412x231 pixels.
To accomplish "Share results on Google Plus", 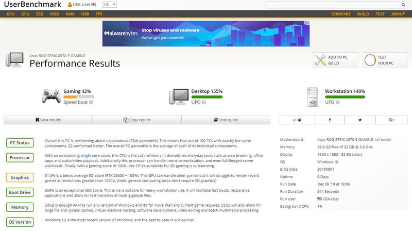I will 391,120.
